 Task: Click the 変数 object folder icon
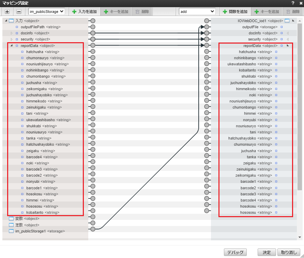pyautogui.click(x=11, y=219)
